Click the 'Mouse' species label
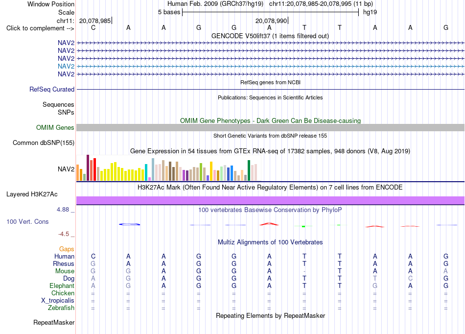The width and height of the screenshot is (465, 334). (x=65, y=271)
